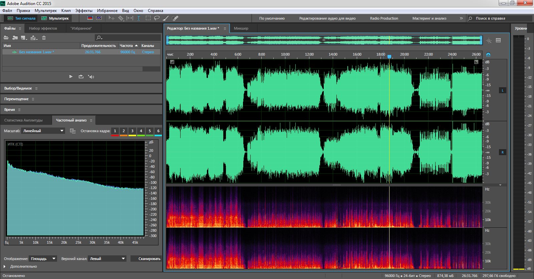Click fade-in handle at waveform start
Viewport: 534px width, 279px height.
point(172,62)
